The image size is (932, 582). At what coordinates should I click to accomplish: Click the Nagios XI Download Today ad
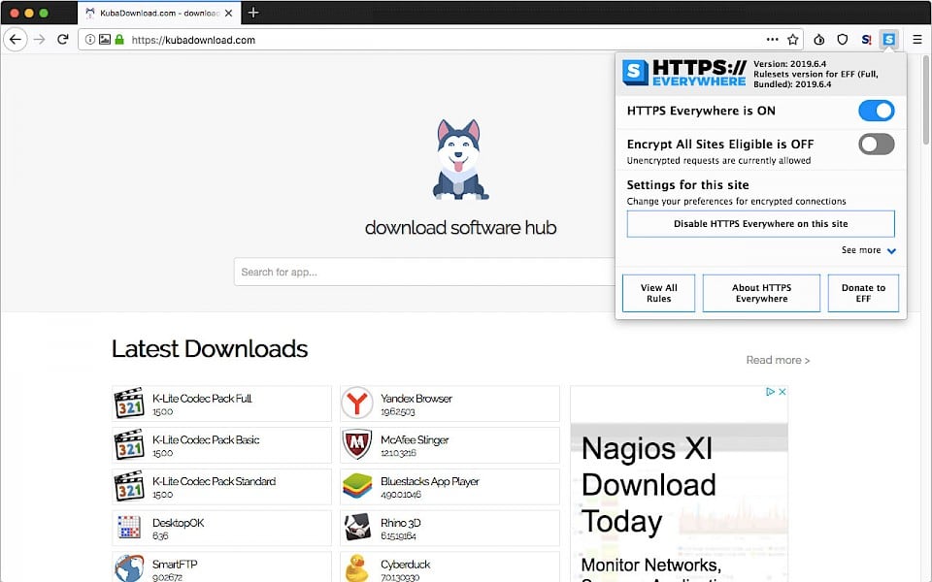[x=679, y=483]
